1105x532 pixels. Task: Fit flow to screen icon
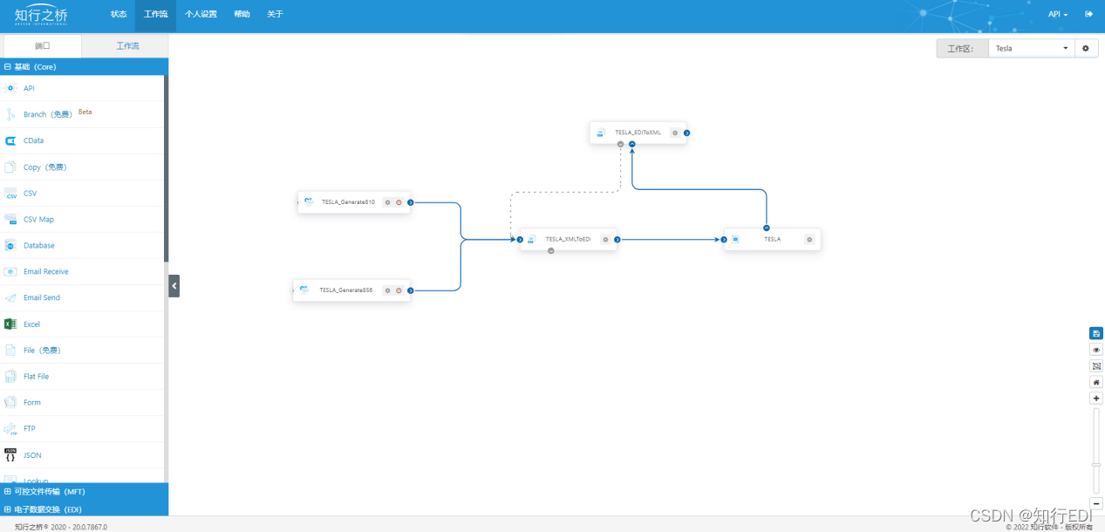coord(1096,365)
